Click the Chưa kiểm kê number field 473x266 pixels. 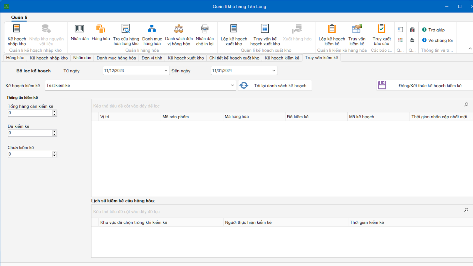(x=30, y=154)
